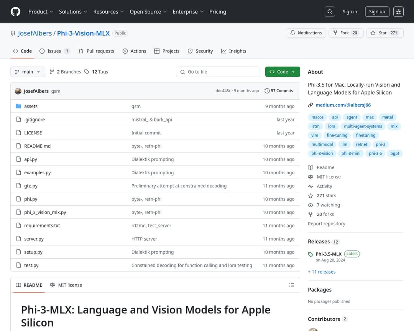Screen dimensions: 414x331
Task: Click Sign in
Action: tap(350, 11)
